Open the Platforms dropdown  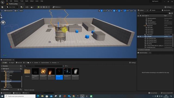57,7
